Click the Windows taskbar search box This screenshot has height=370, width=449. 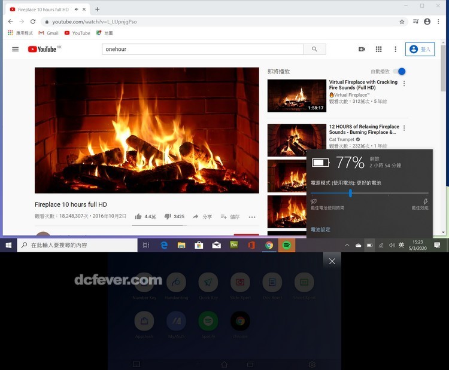77,245
